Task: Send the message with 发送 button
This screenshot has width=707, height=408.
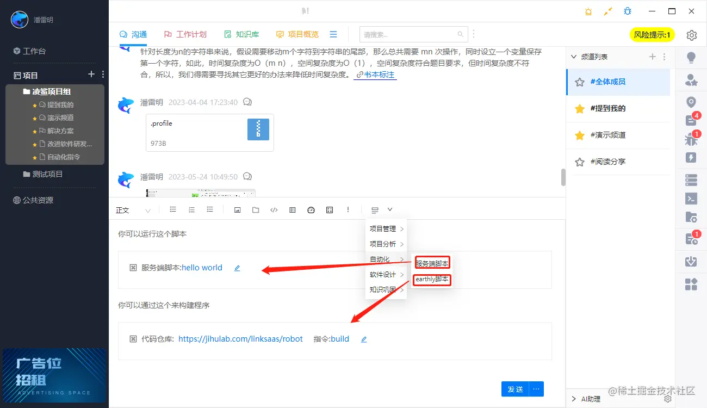Action: click(515, 389)
